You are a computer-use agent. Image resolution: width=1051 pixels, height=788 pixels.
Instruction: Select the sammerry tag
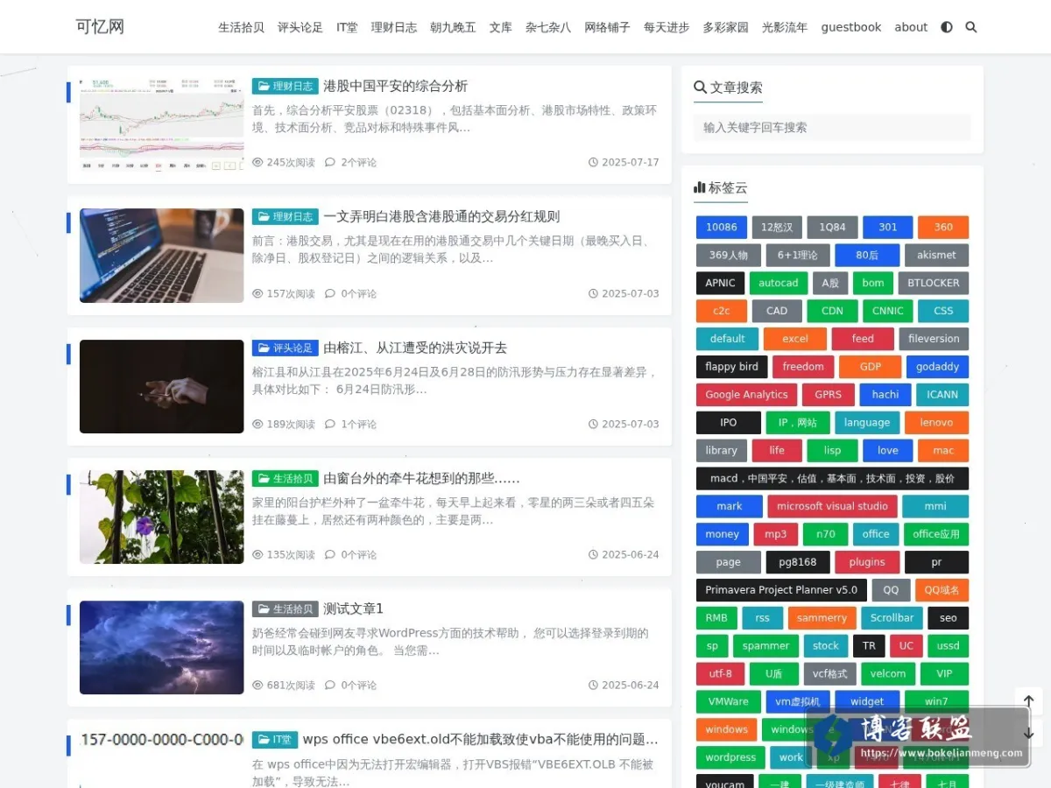point(822,618)
